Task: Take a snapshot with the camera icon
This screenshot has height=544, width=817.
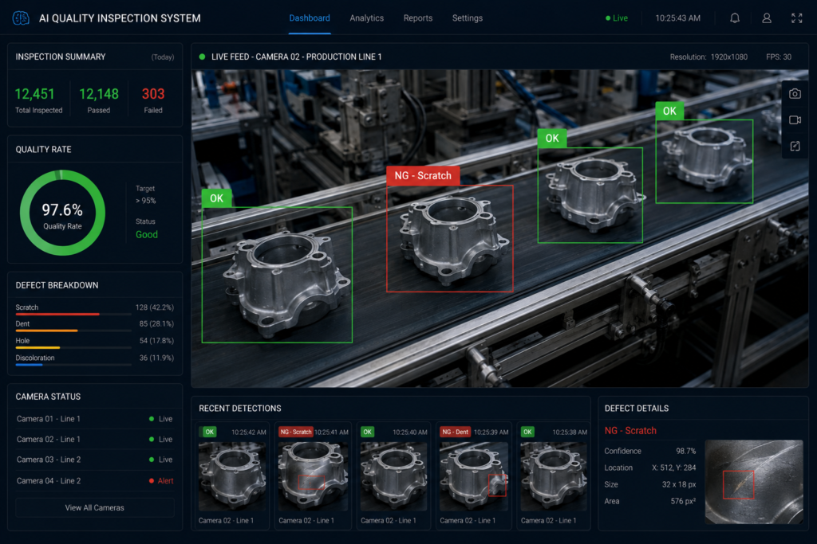Action: tap(795, 94)
